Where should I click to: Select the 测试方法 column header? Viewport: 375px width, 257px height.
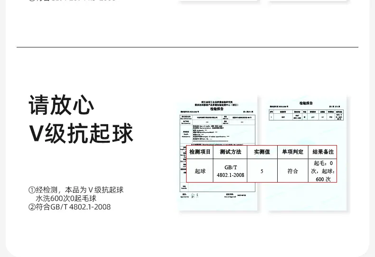point(230,152)
